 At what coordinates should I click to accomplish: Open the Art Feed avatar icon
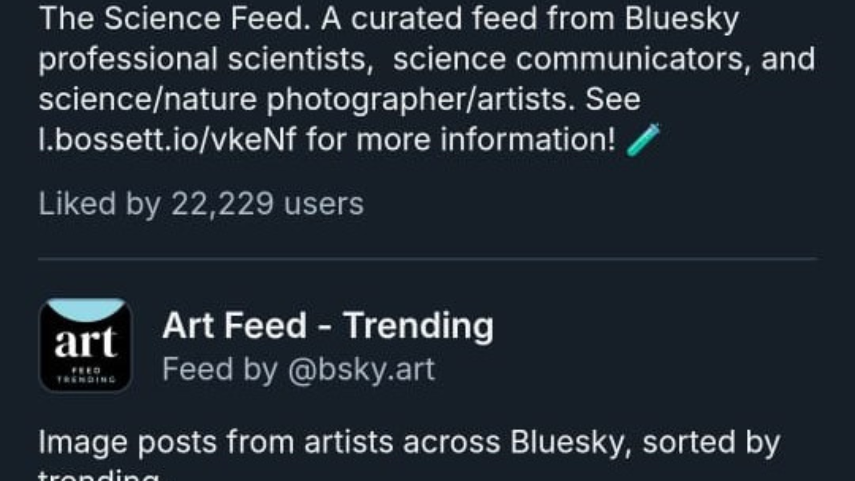pos(85,345)
